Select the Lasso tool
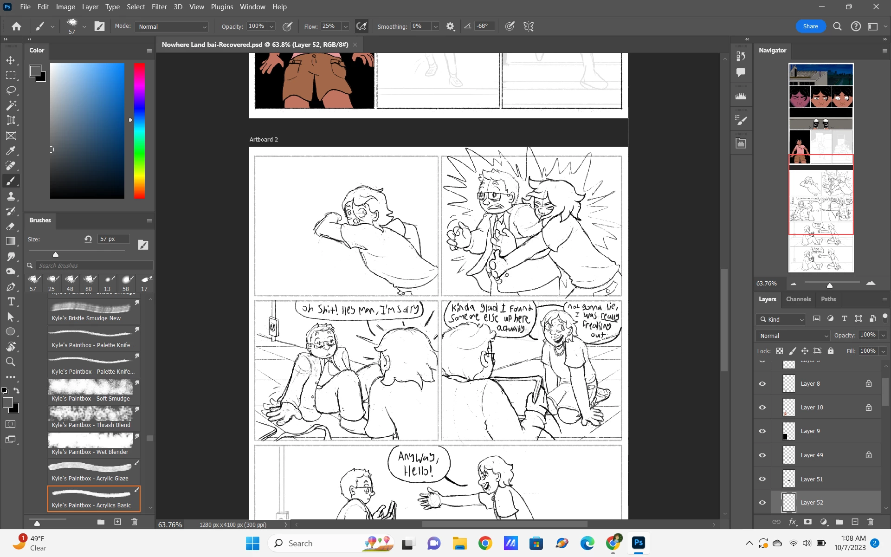This screenshot has width=891, height=557. click(x=11, y=91)
